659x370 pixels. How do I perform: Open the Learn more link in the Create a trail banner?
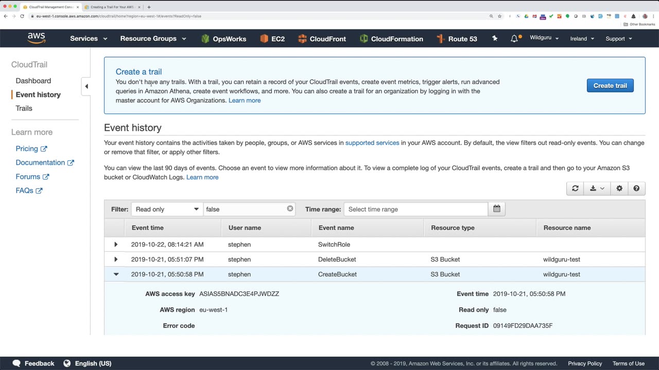click(245, 100)
